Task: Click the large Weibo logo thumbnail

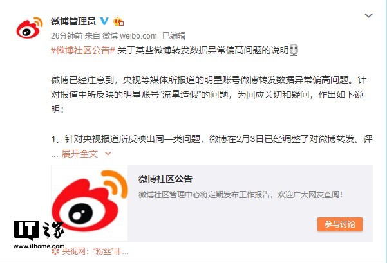Action: pos(90,203)
